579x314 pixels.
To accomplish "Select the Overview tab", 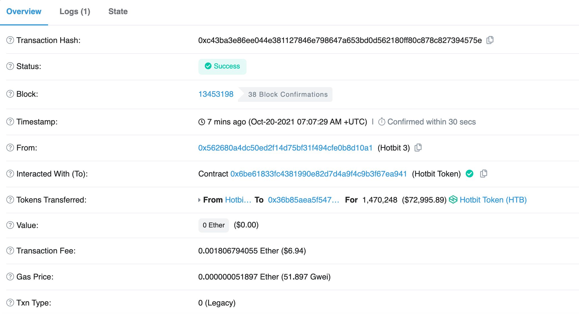I will [x=24, y=12].
